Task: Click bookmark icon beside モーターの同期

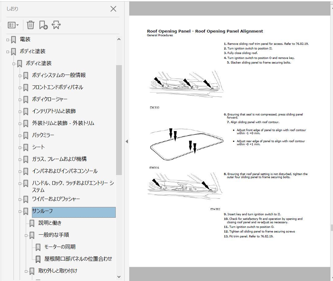Action: 38,248
